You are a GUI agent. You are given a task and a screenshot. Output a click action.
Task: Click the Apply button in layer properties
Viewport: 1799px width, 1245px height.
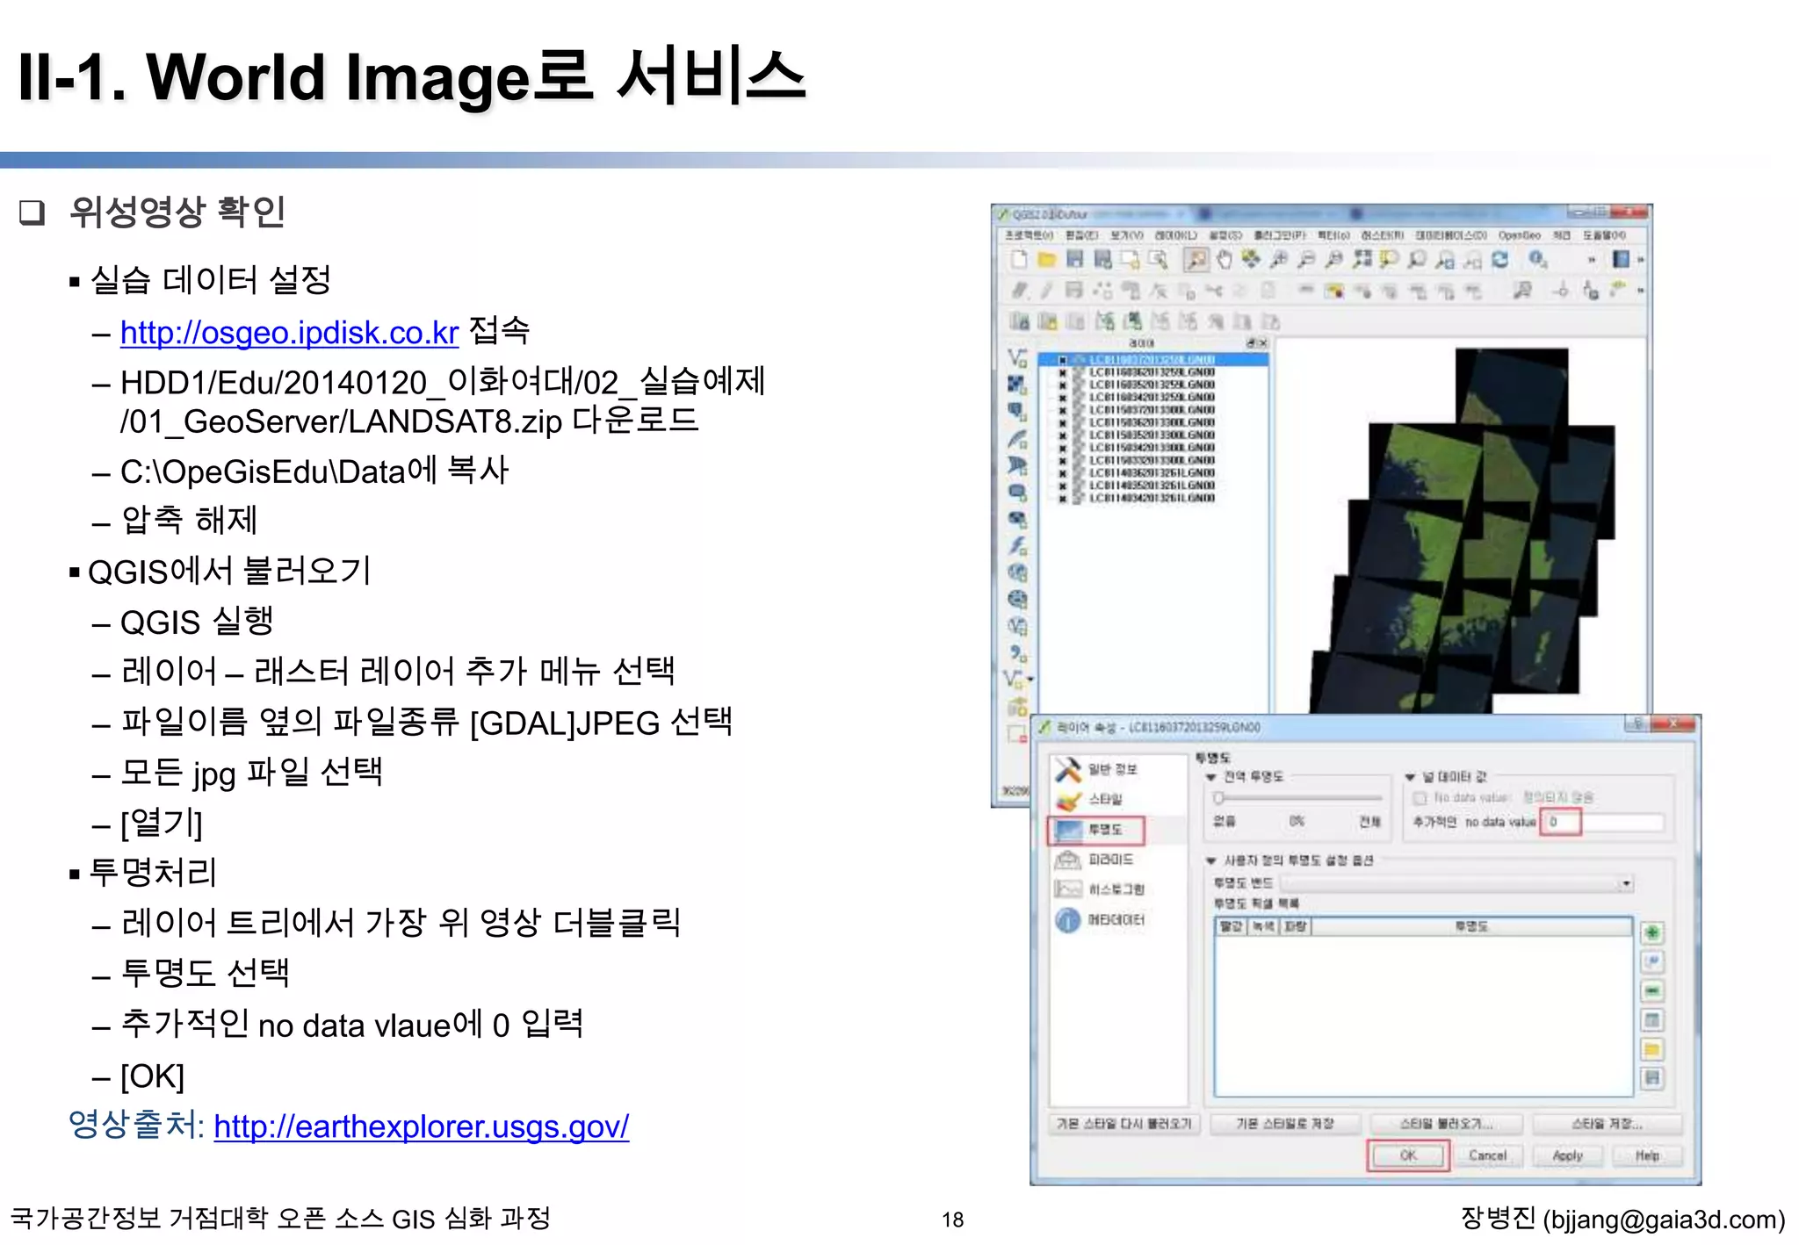[1568, 1155]
